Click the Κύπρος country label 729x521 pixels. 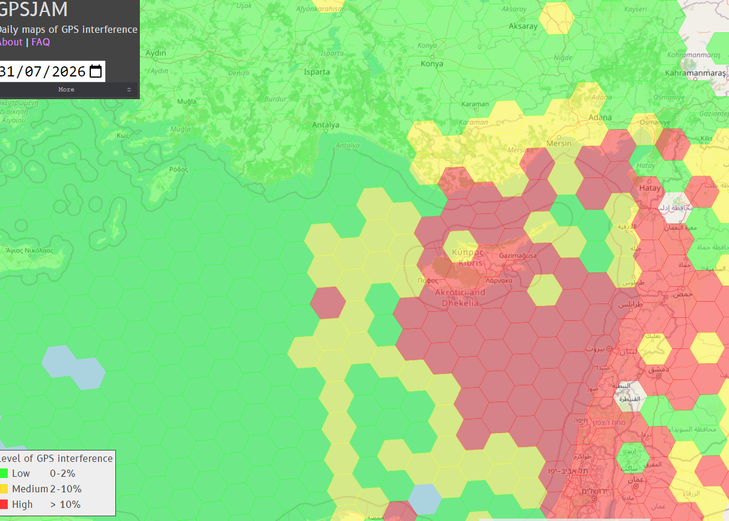pos(468,252)
